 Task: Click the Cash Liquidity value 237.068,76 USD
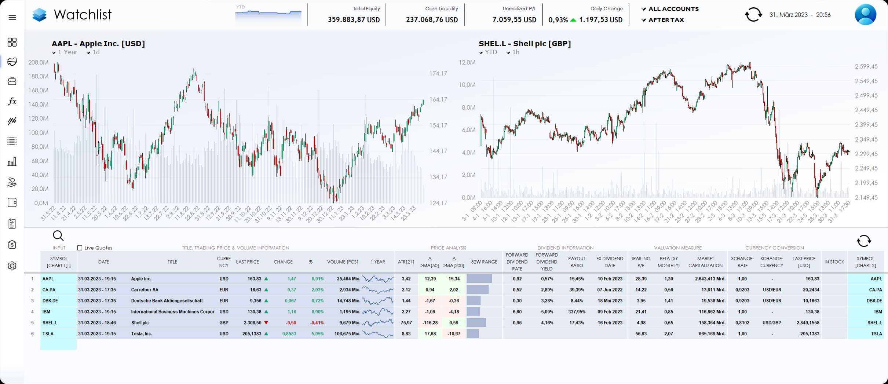(x=432, y=20)
